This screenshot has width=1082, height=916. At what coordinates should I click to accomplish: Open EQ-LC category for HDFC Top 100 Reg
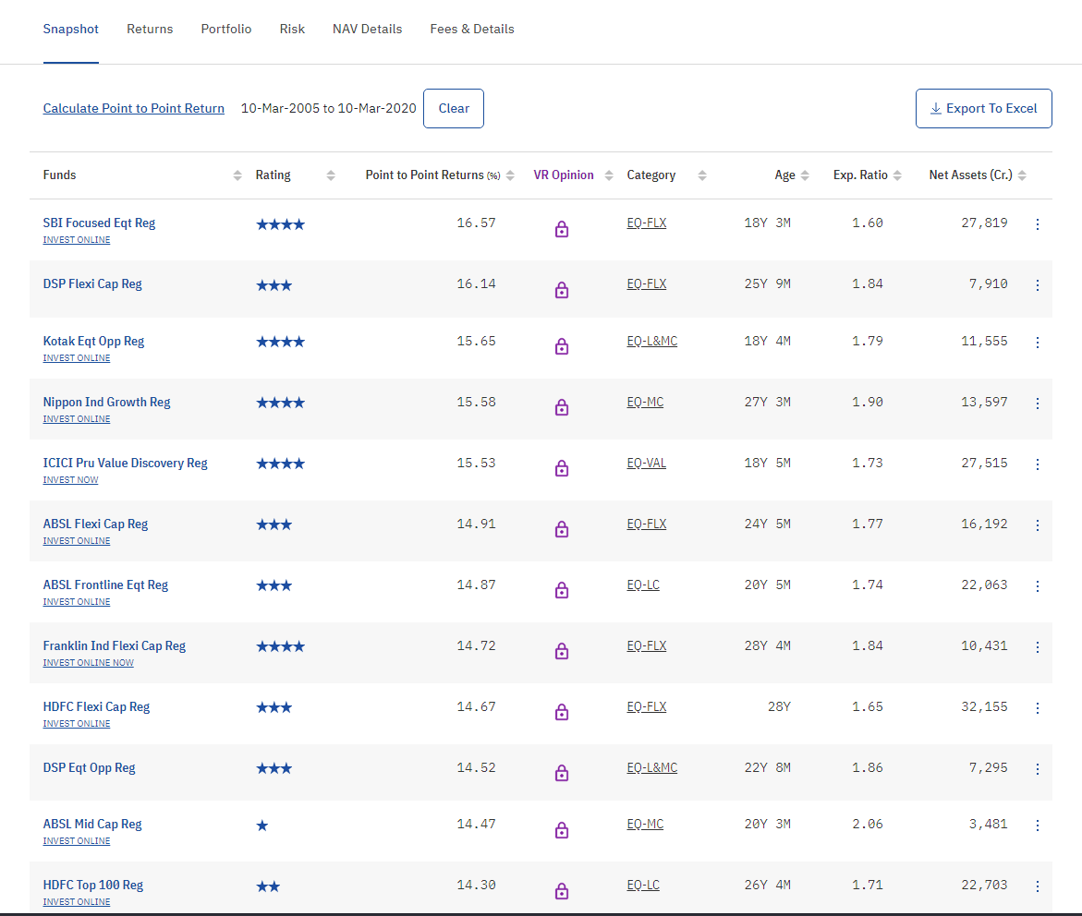click(x=643, y=885)
